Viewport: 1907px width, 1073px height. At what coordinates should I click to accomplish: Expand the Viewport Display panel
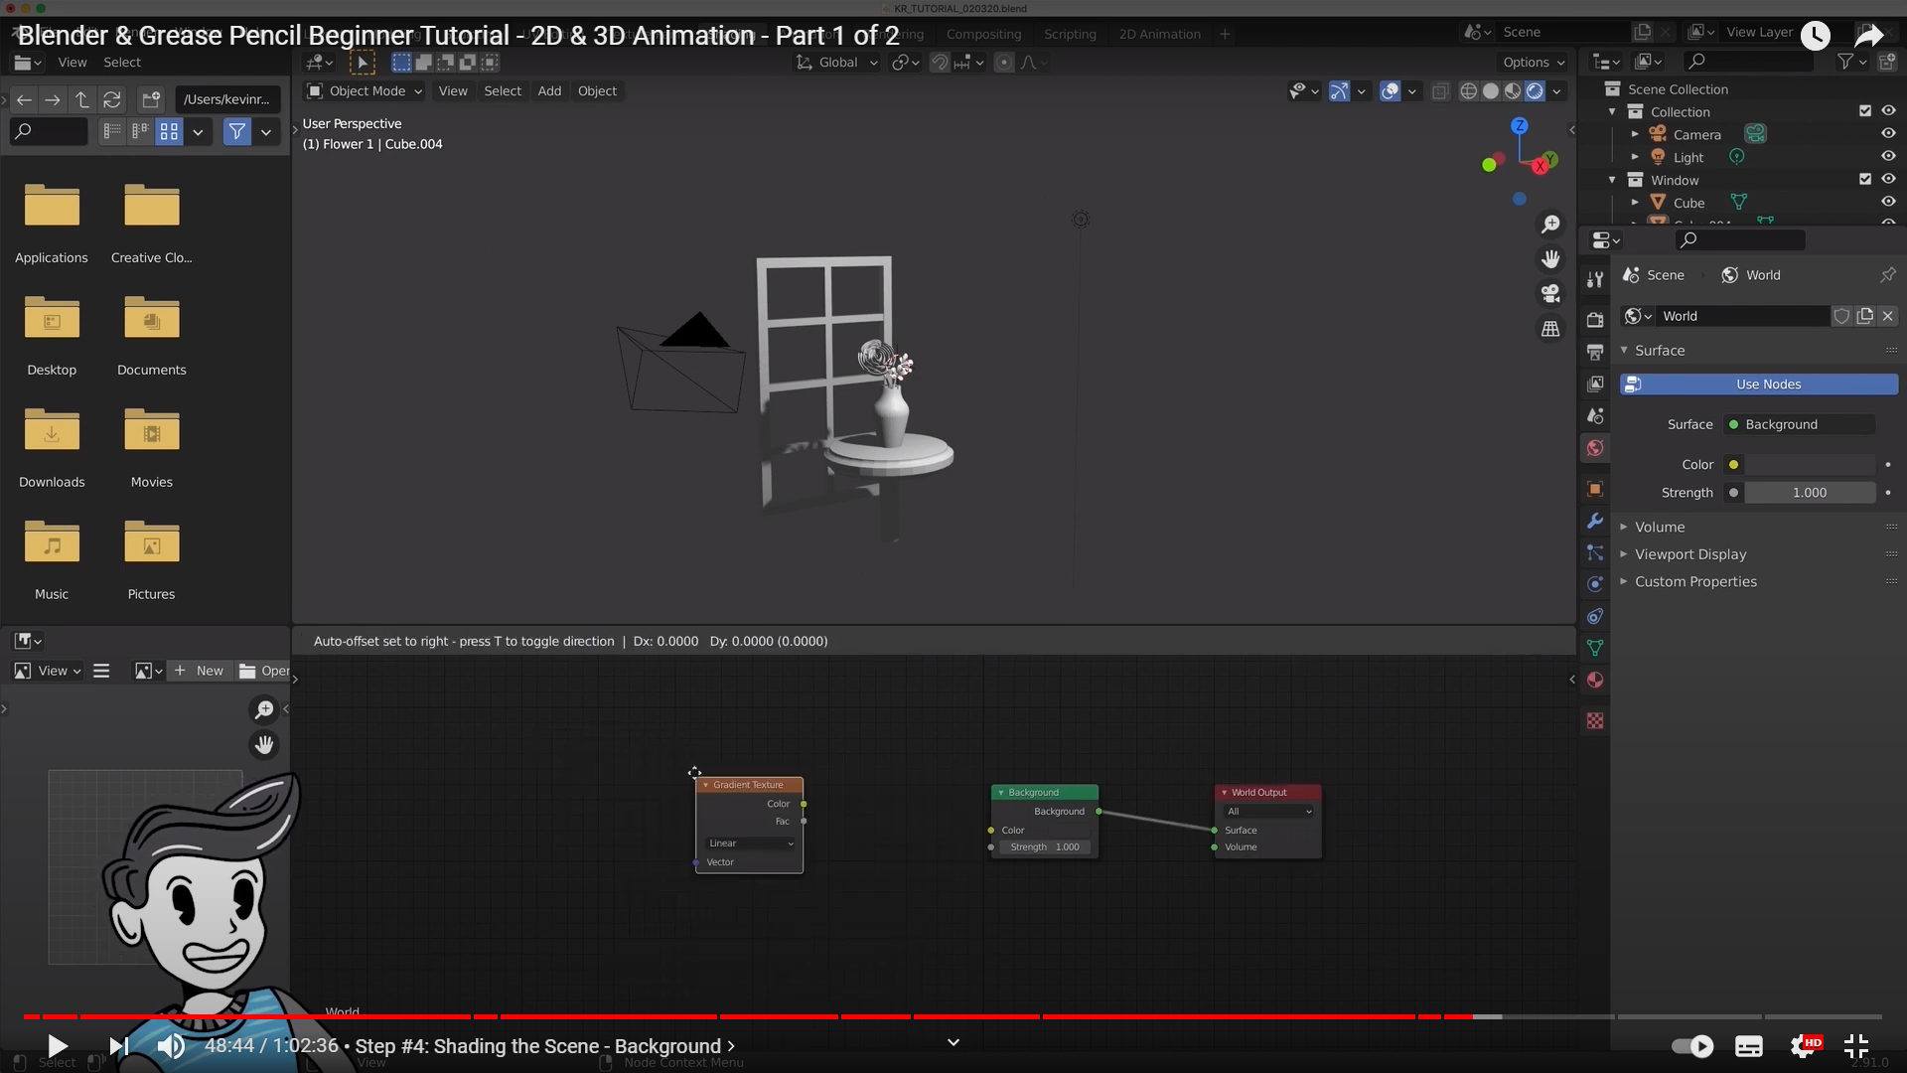[x=1689, y=554]
